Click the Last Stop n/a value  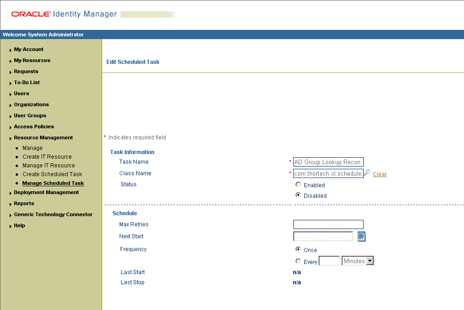[x=297, y=282]
